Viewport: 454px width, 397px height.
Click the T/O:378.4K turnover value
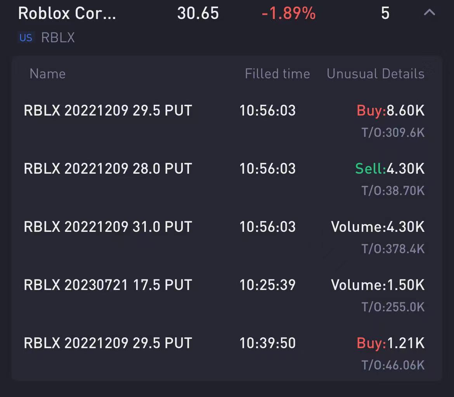pyautogui.click(x=393, y=249)
